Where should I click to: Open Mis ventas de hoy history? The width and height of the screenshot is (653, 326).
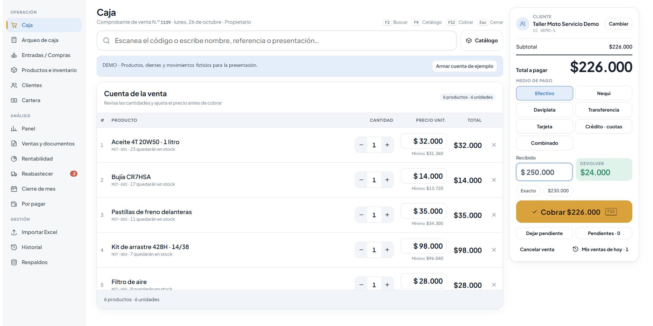click(600, 249)
